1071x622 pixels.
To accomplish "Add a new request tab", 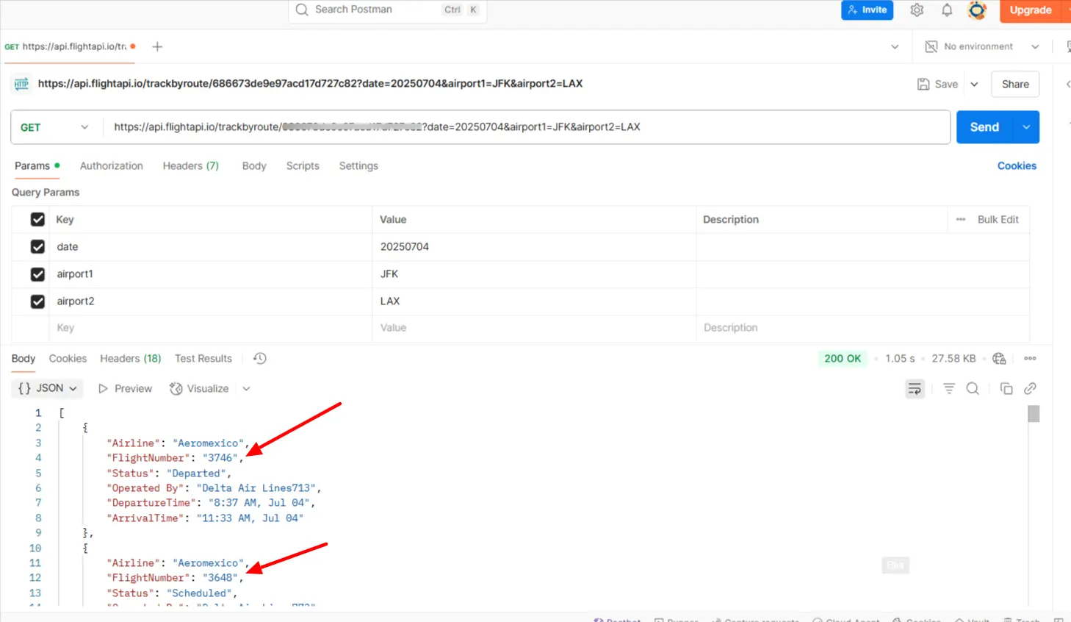I will pyautogui.click(x=157, y=46).
